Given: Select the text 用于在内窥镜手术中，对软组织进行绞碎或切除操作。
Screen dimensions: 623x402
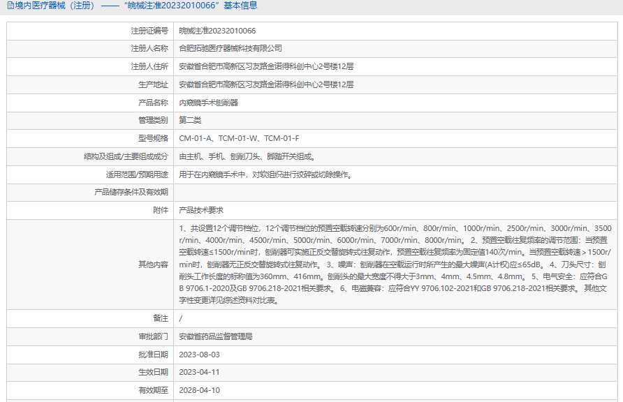Looking at the screenshot, I should [267, 174].
